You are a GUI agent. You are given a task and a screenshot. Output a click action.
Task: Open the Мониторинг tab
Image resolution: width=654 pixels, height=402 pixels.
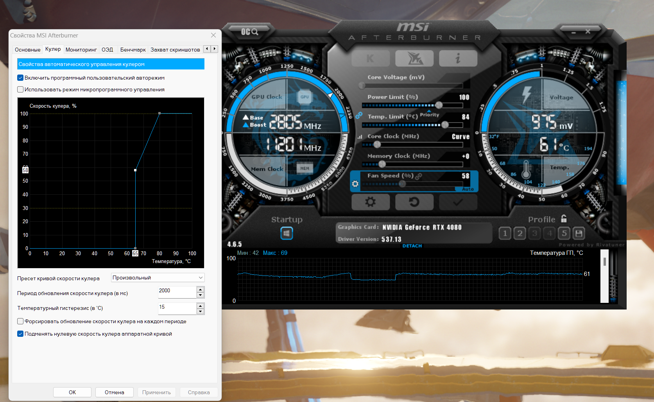(x=81, y=50)
